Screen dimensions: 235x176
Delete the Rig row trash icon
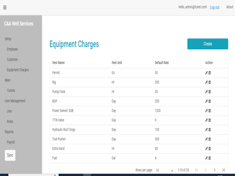click(210, 82)
